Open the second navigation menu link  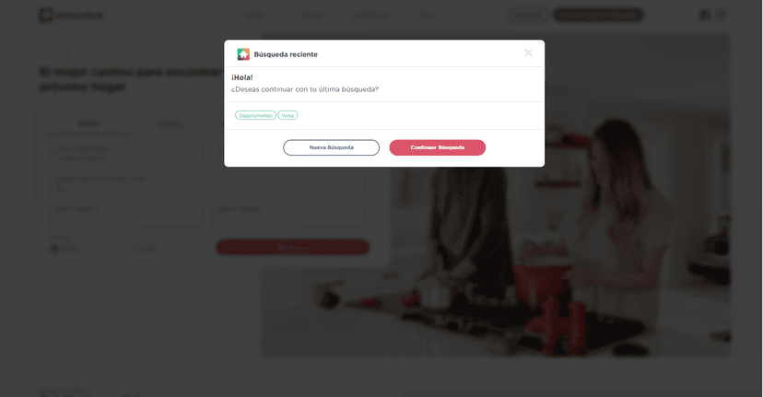click(x=311, y=16)
